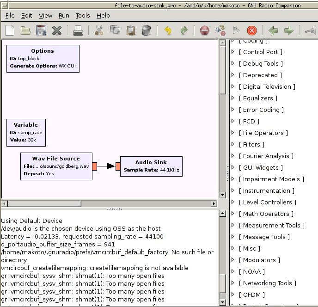Select the Audio Sink block
The image size is (318, 307).
151,166
